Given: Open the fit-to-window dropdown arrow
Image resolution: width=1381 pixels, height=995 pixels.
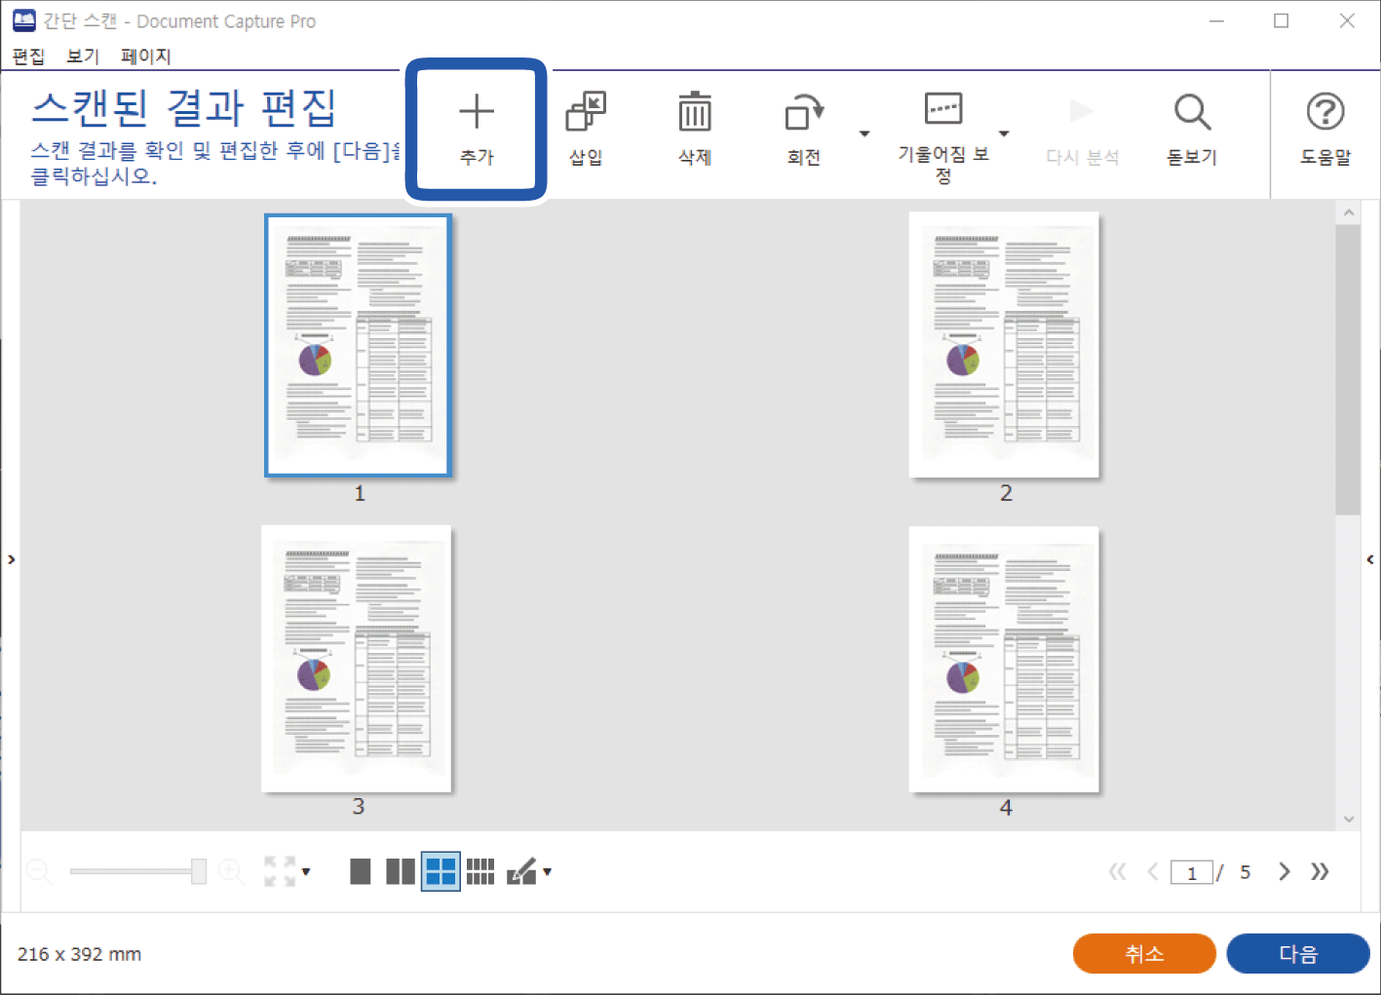Looking at the screenshot, I should click(306, 871).
